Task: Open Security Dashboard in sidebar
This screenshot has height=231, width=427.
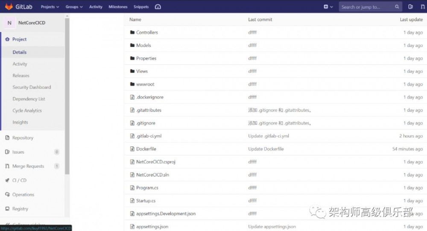Action: 32,88
